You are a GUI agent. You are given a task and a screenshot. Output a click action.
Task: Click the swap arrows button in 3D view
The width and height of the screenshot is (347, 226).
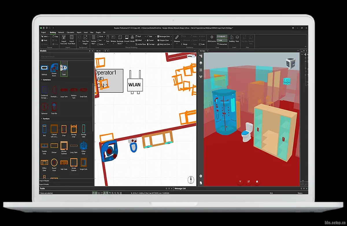(x=249, y=182)
